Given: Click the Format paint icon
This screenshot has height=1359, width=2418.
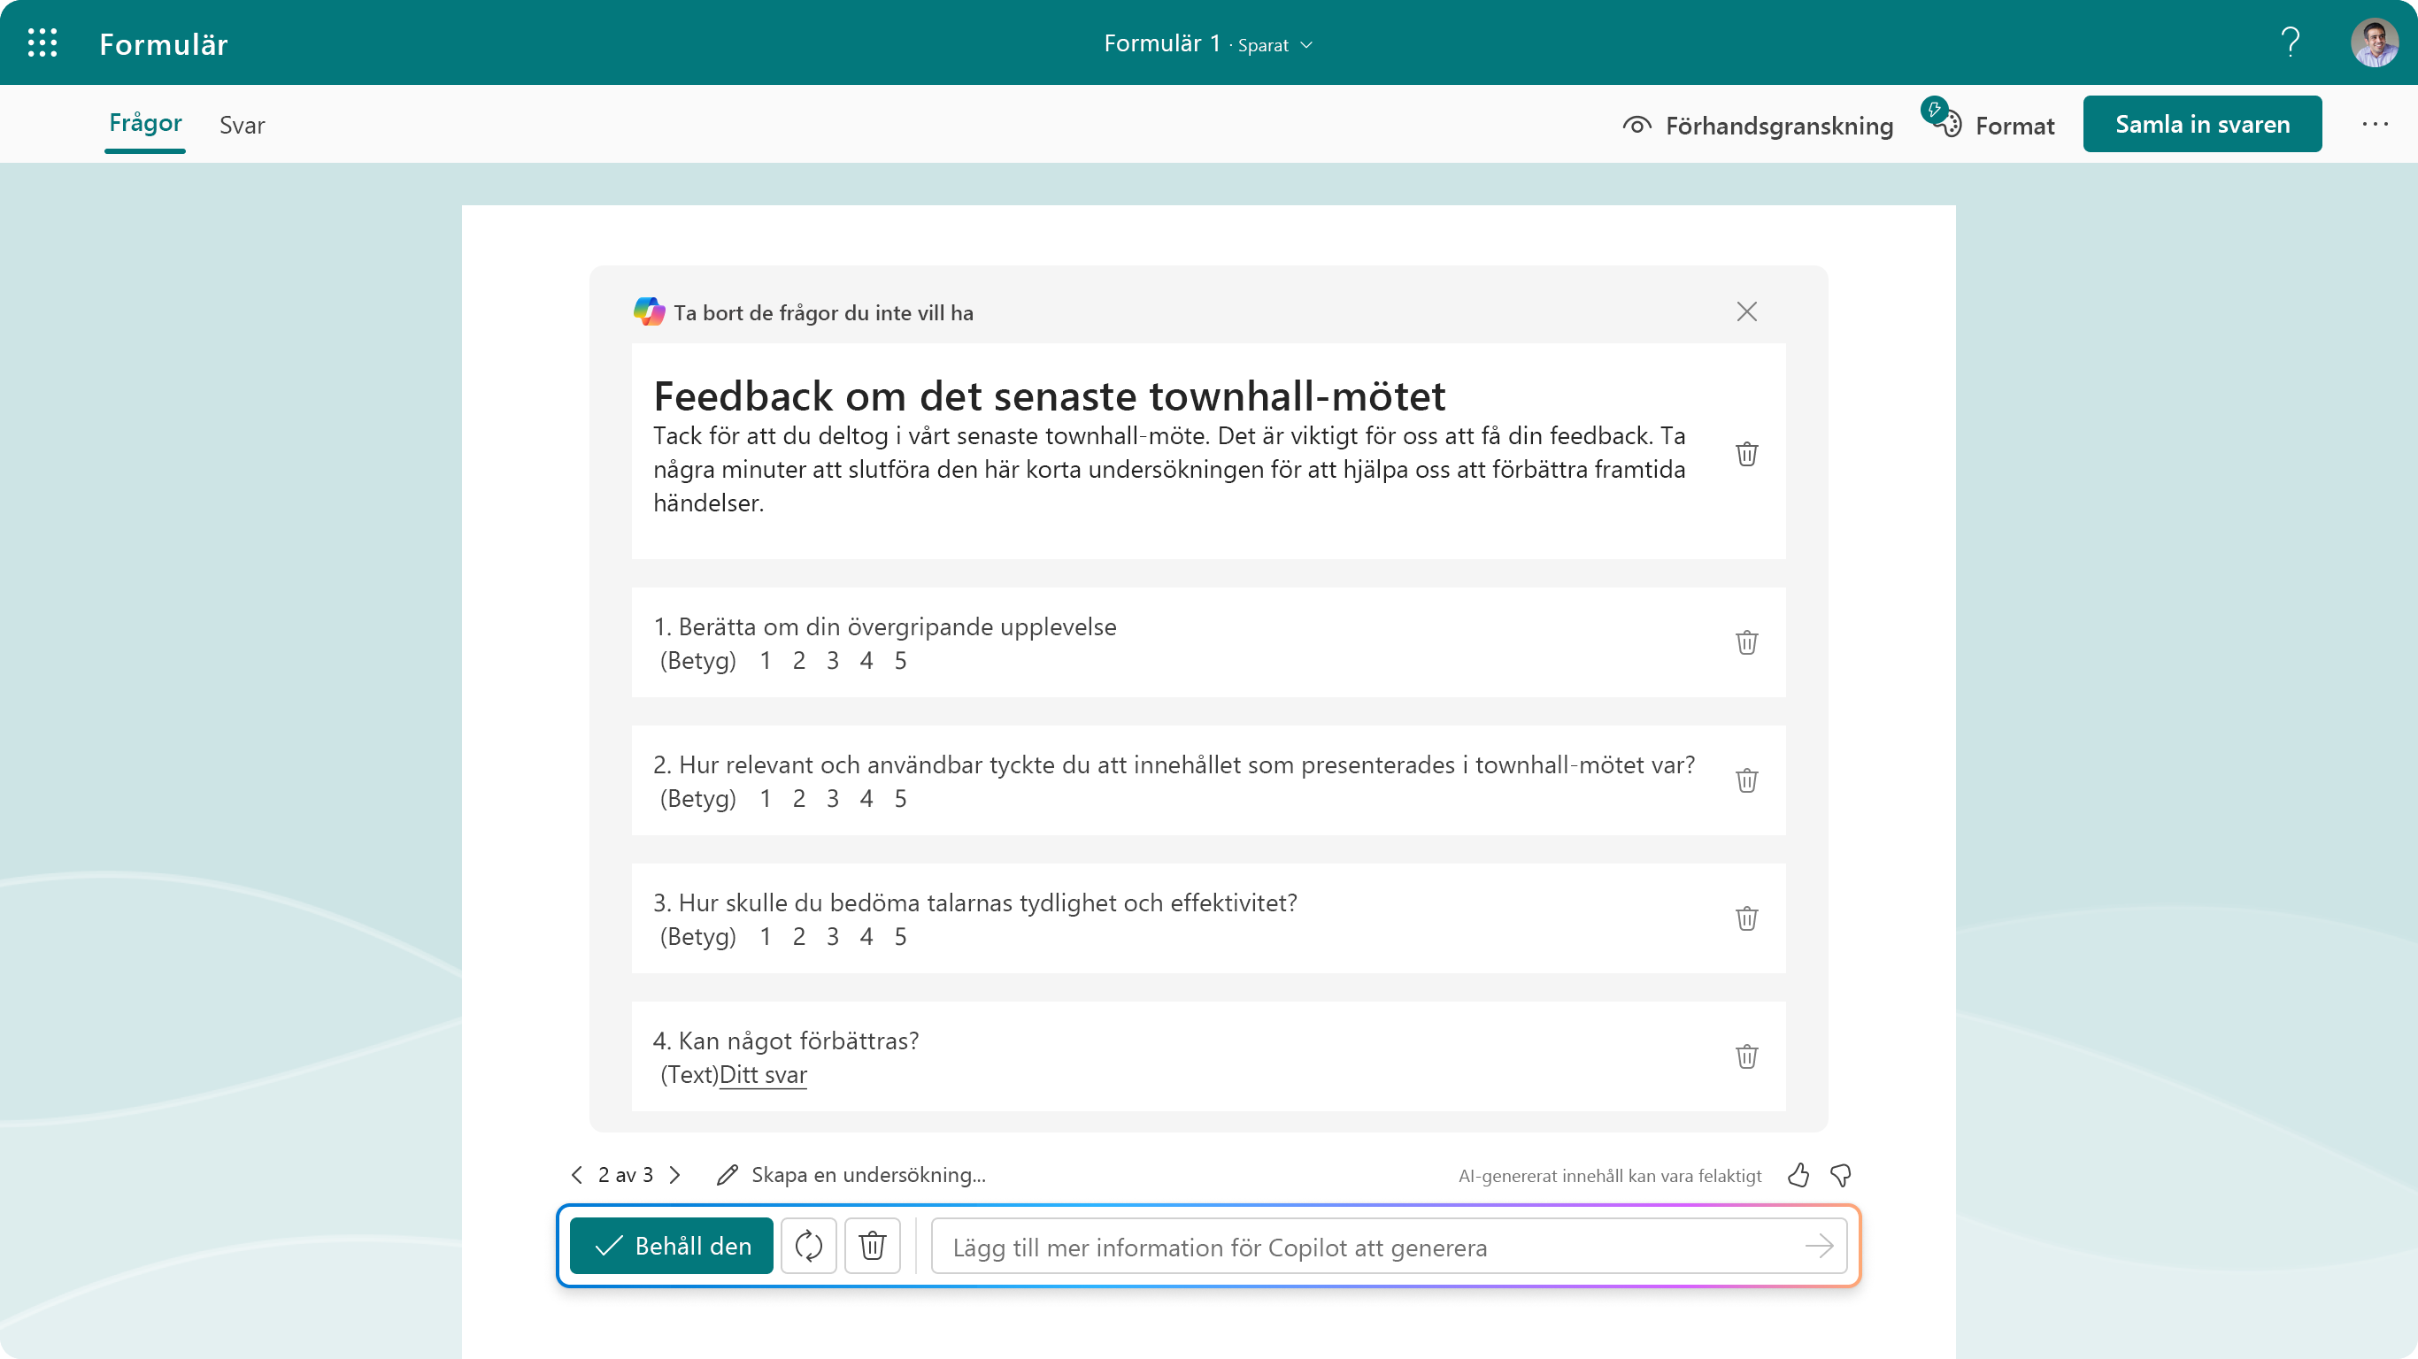Looking at the screenshot, I should [x=1944, y=125].
